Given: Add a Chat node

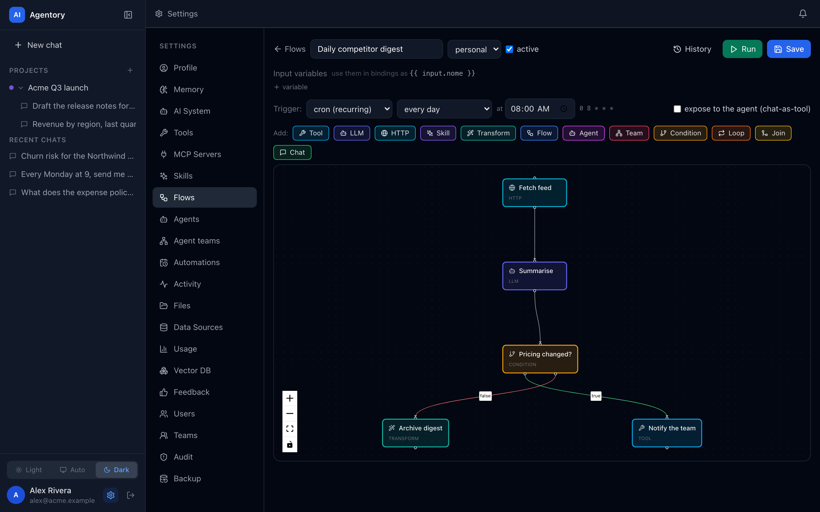Looking at the screenshot, I should click(x=292, y=152).
